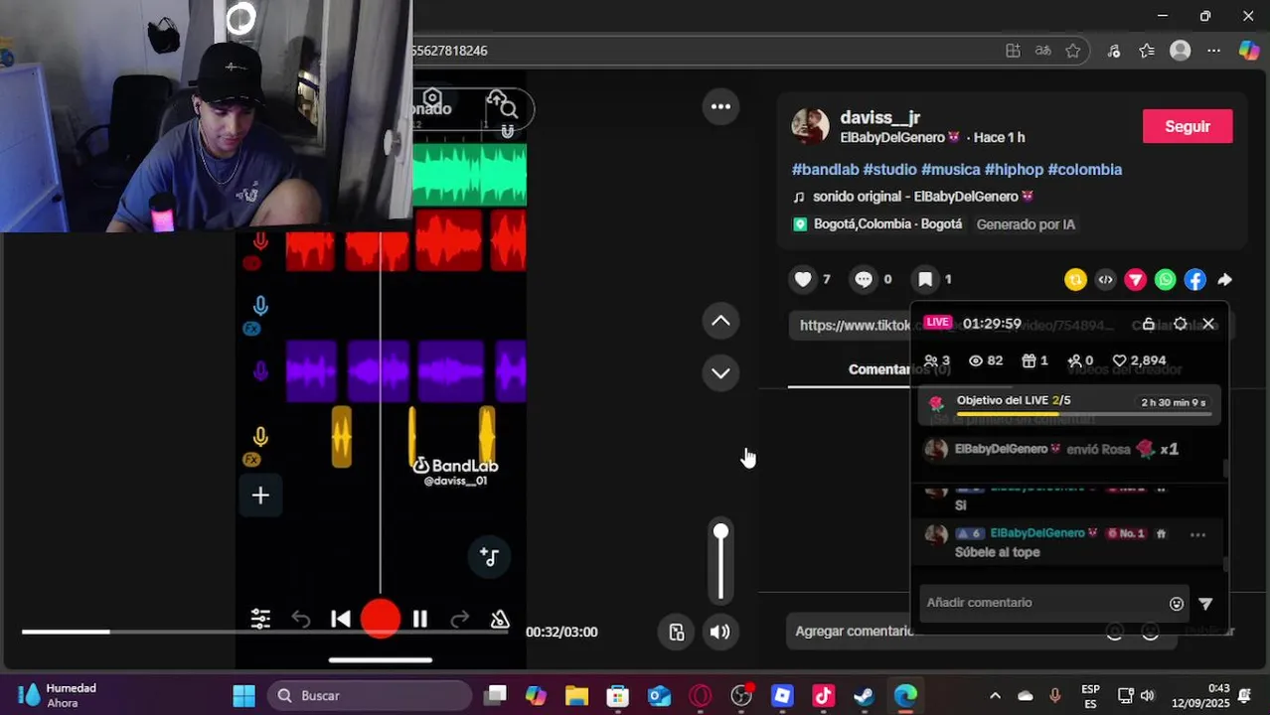The width and height of the screenshot is (1270, 715).
Task: Open the Edge settings and more menu
Action: [1213, 51]
